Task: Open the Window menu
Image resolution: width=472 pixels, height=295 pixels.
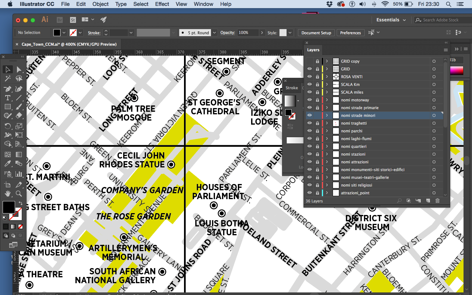Action: tap(204, 4)
